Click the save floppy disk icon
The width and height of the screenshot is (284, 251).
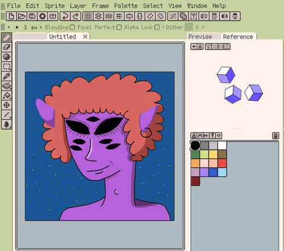click(x=32, y=16)
